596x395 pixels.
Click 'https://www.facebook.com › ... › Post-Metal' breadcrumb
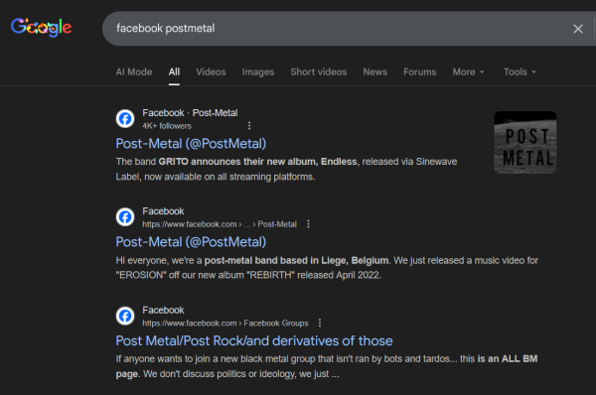coord(220,224)
